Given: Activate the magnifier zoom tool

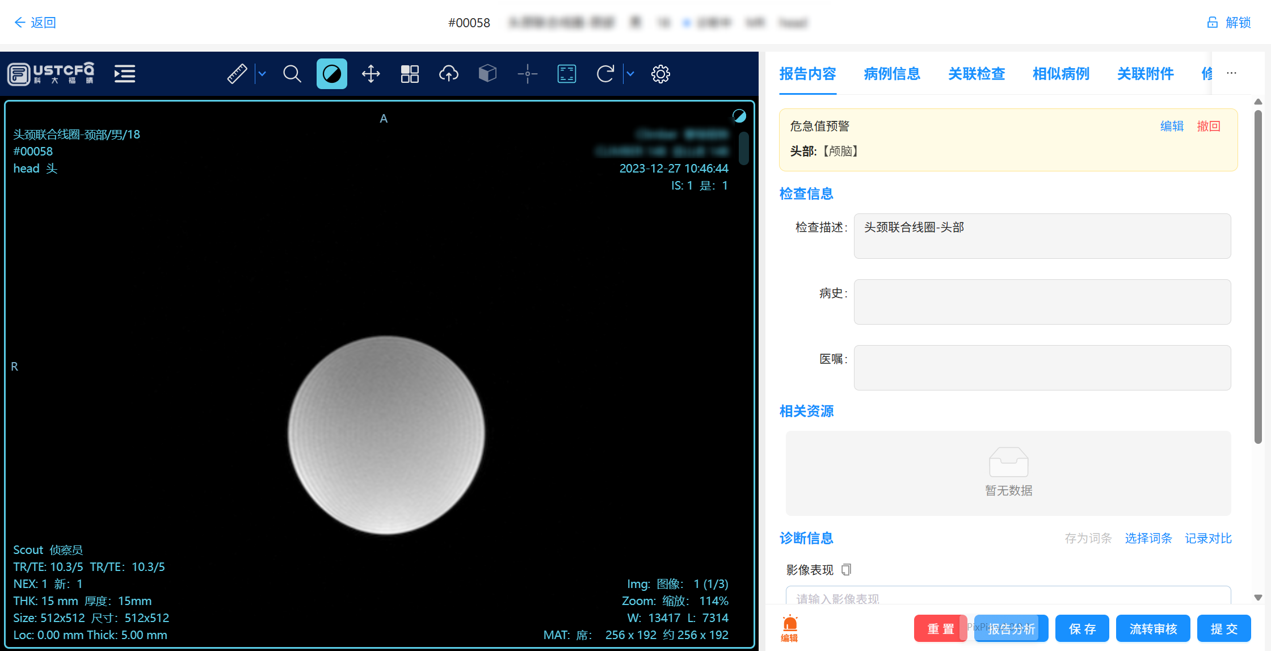Looking at the screenshot, I should click(292, 74).
